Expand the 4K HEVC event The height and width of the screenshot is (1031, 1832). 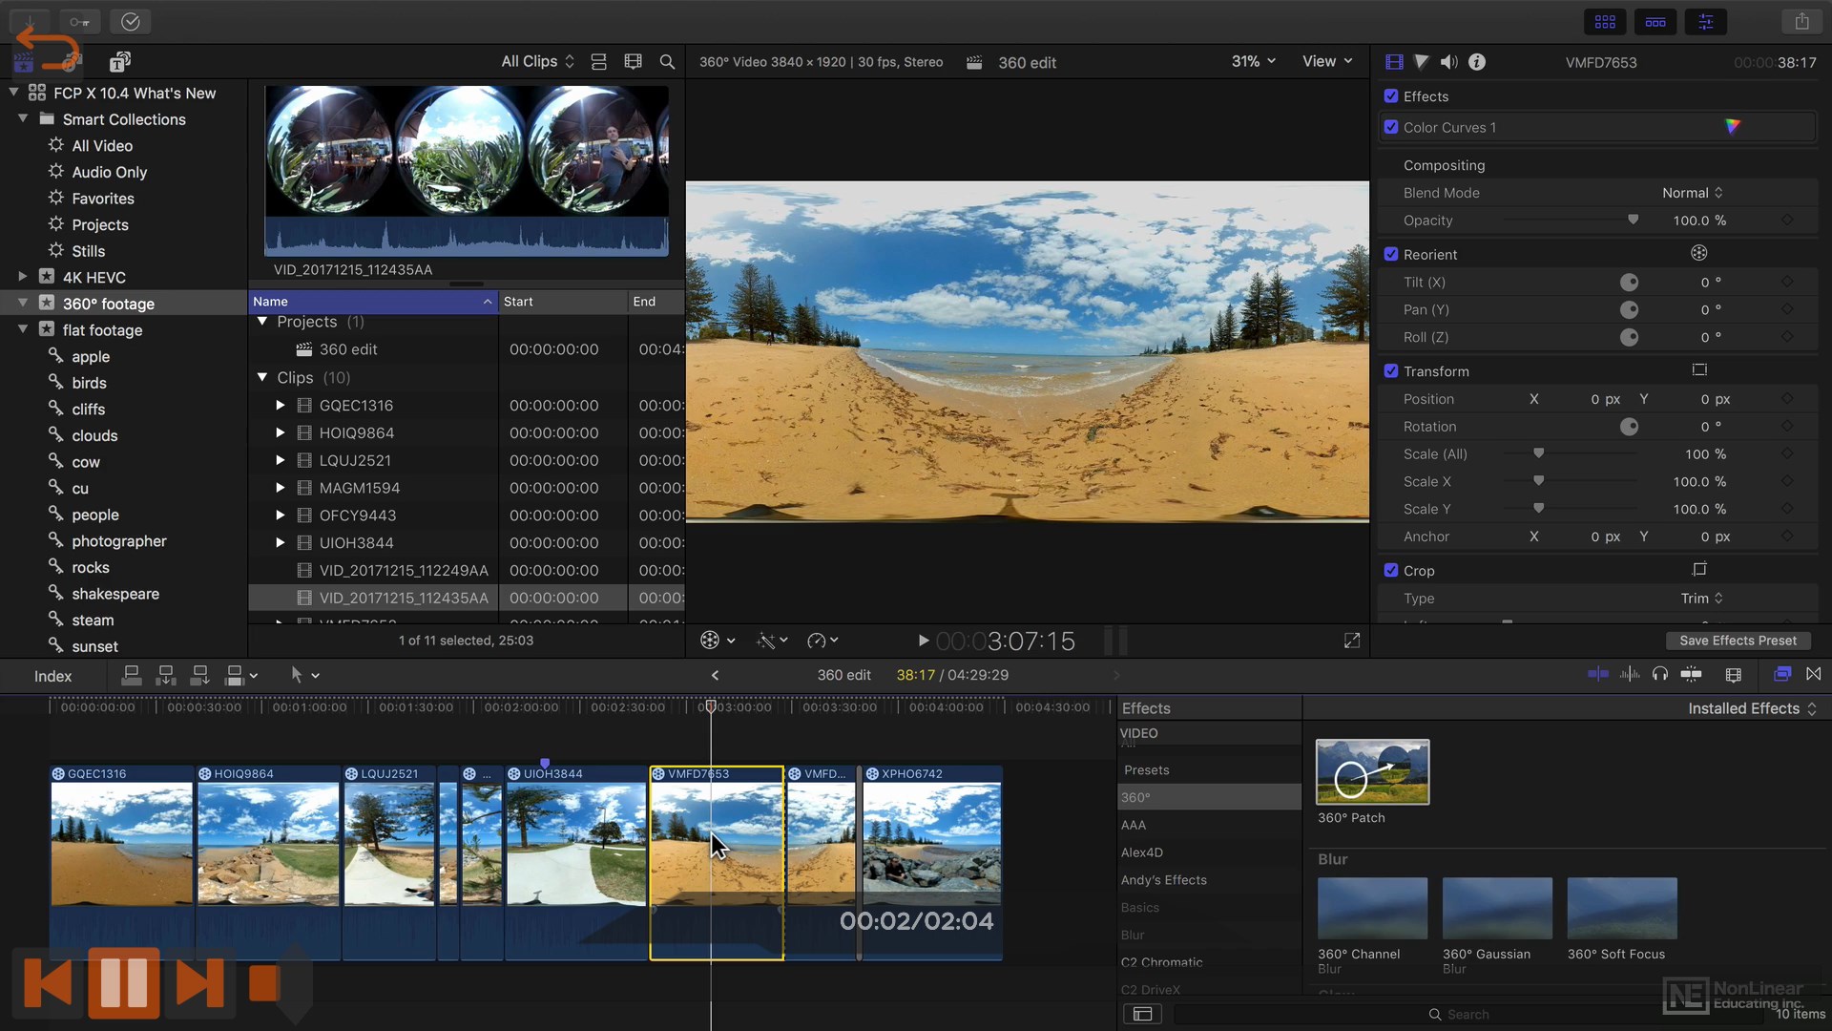(x=22, y=277)
